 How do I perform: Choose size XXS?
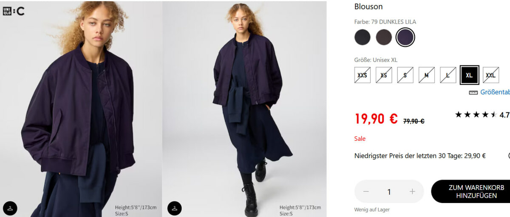coord(363,75)
